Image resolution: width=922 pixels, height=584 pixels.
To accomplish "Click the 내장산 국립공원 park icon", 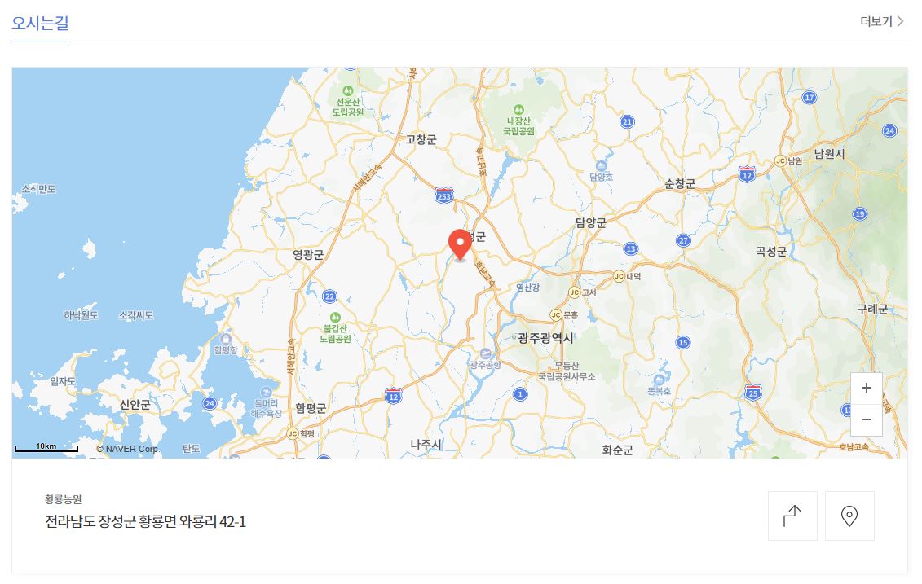I will coord(518,110).
